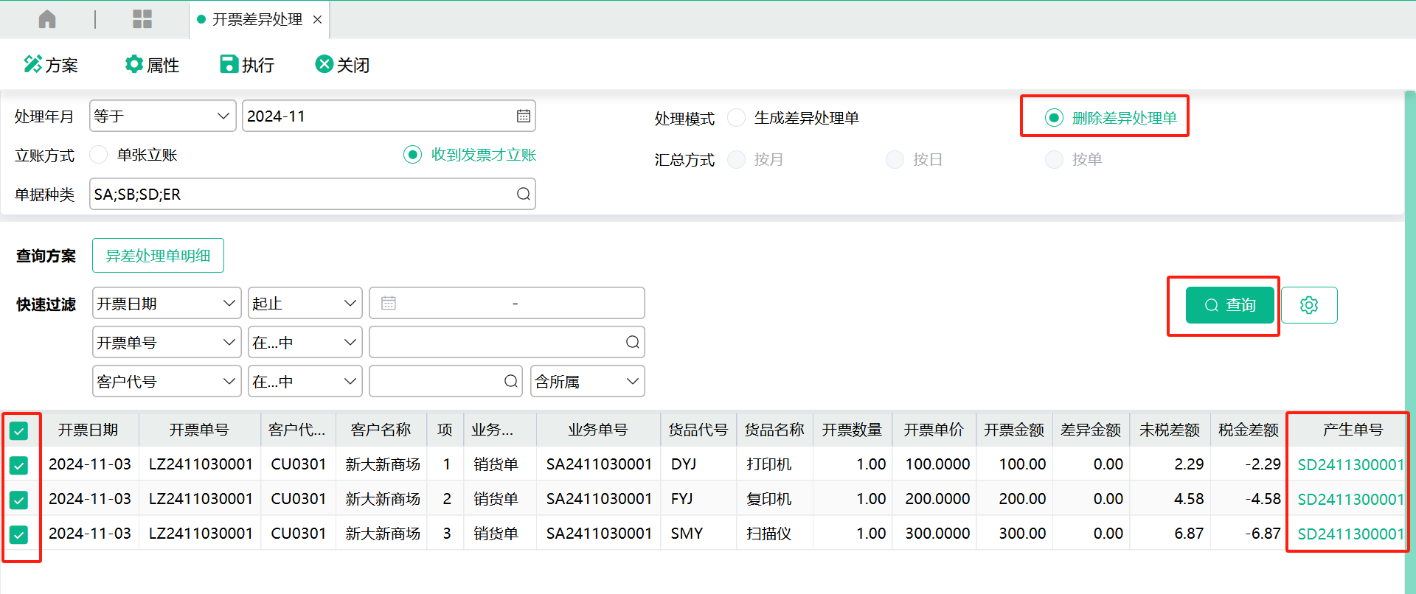Open the 含所属 dropdown
Screen dimensions: 1416x594
click(x=588, y=381)
